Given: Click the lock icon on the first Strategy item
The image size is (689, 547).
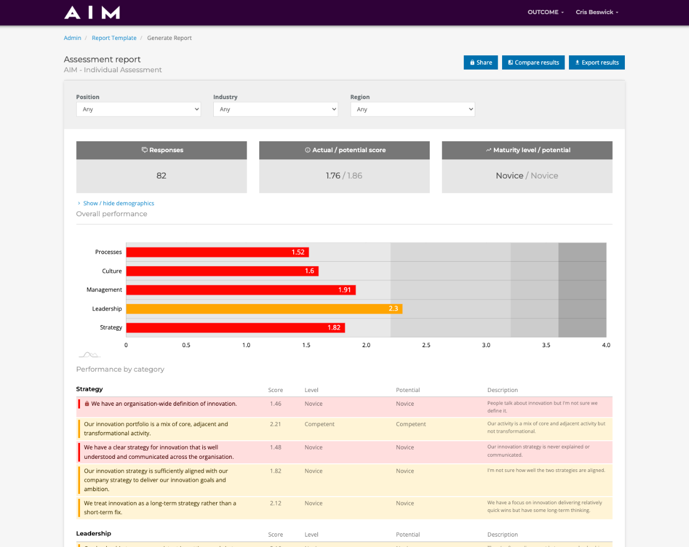Looking at the screenshot, I should click(87, 404).
